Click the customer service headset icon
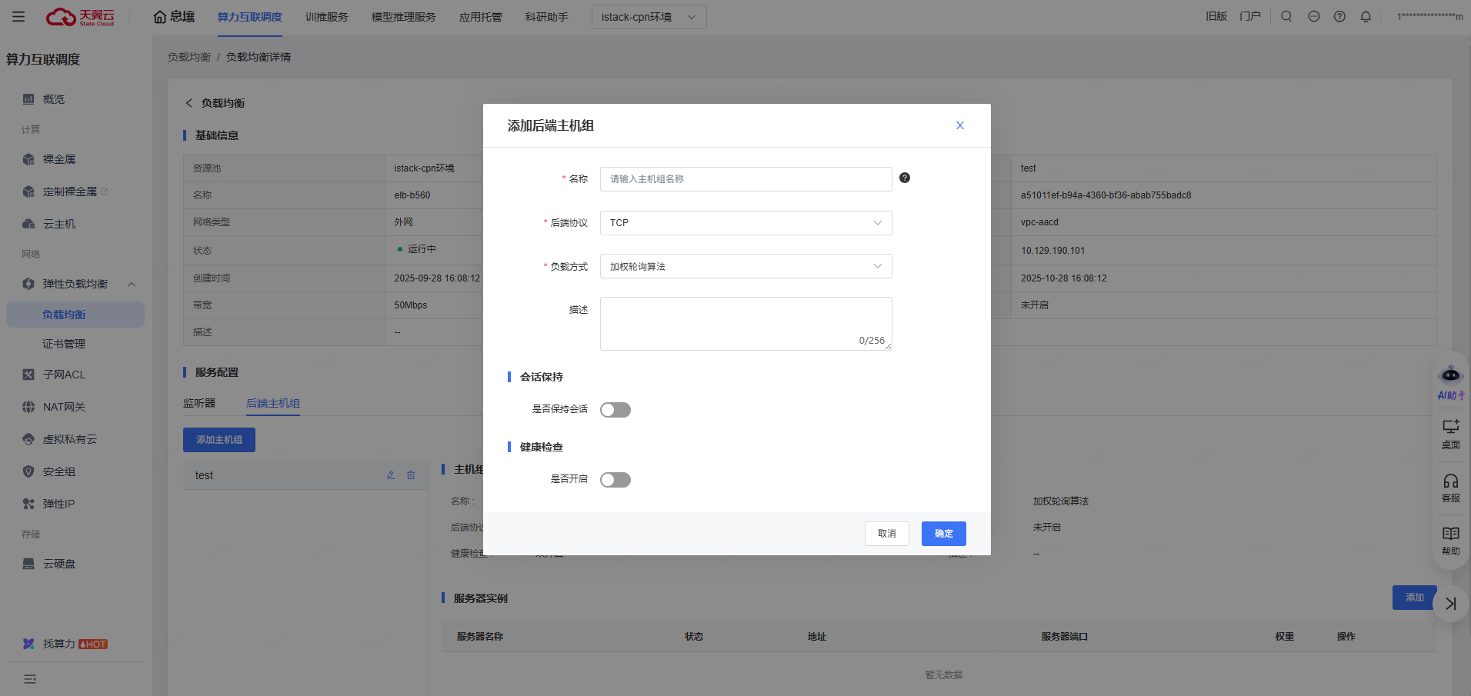This screenshot has height=696, width=1471. click(1450, 482)
